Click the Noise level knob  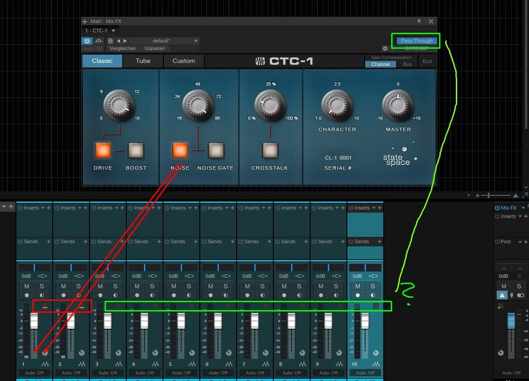coord(198,105)
